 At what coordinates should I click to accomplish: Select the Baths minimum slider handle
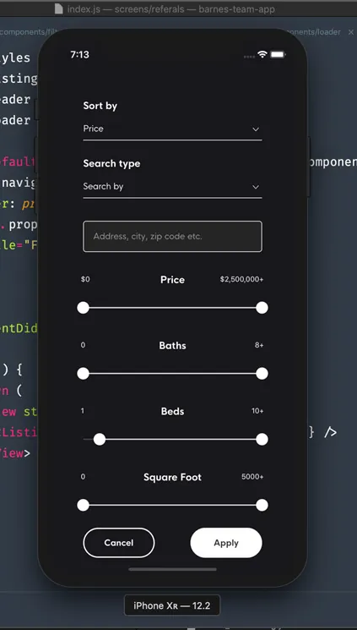[x=83, y=374]
